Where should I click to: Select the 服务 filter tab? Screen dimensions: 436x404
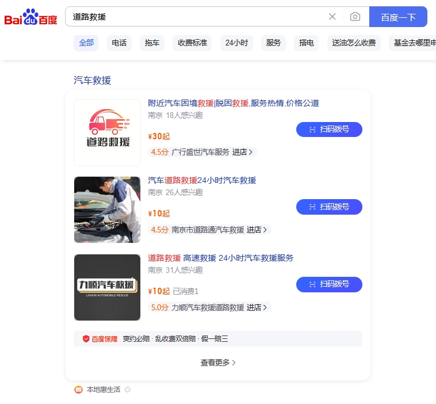point(273,43)
